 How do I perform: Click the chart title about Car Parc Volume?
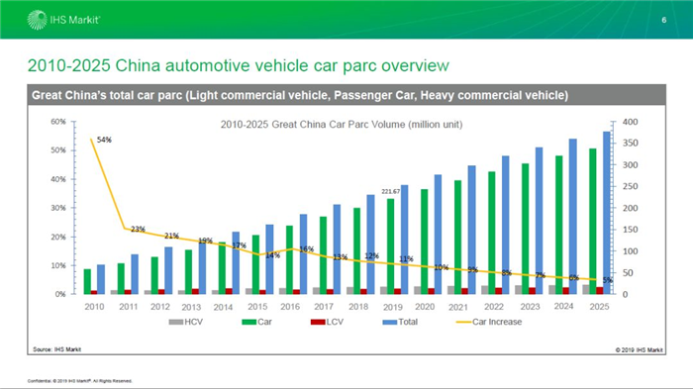point(342,125)
